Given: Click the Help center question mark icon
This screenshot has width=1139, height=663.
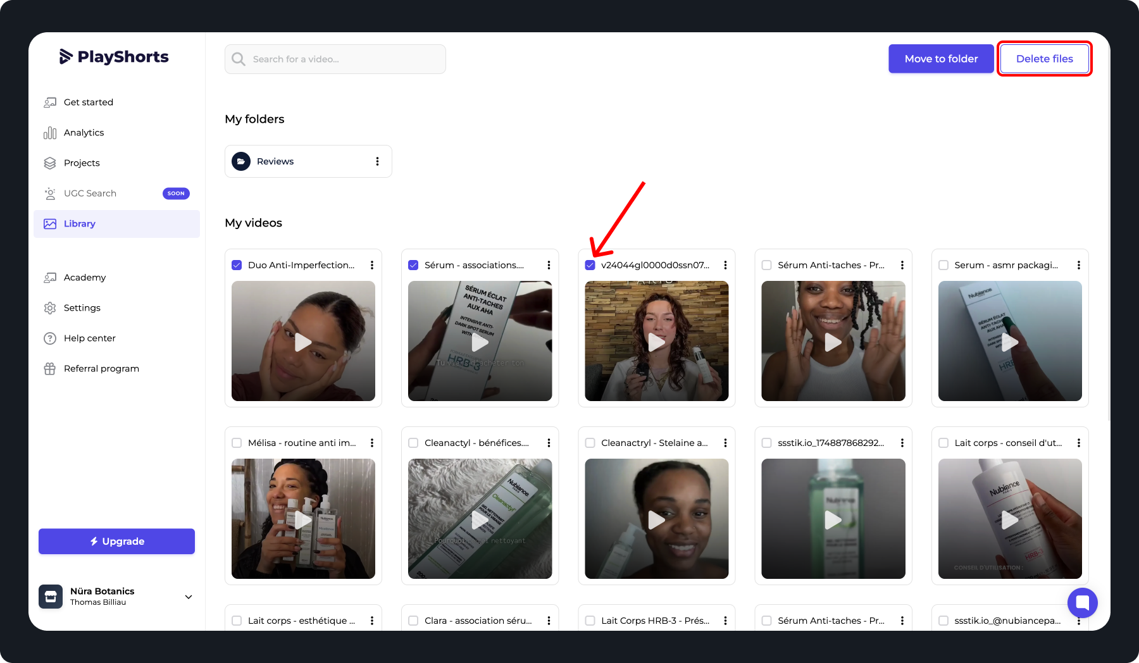Looking at the screenshot, I should pyautogui.click(x=50, y=338).
